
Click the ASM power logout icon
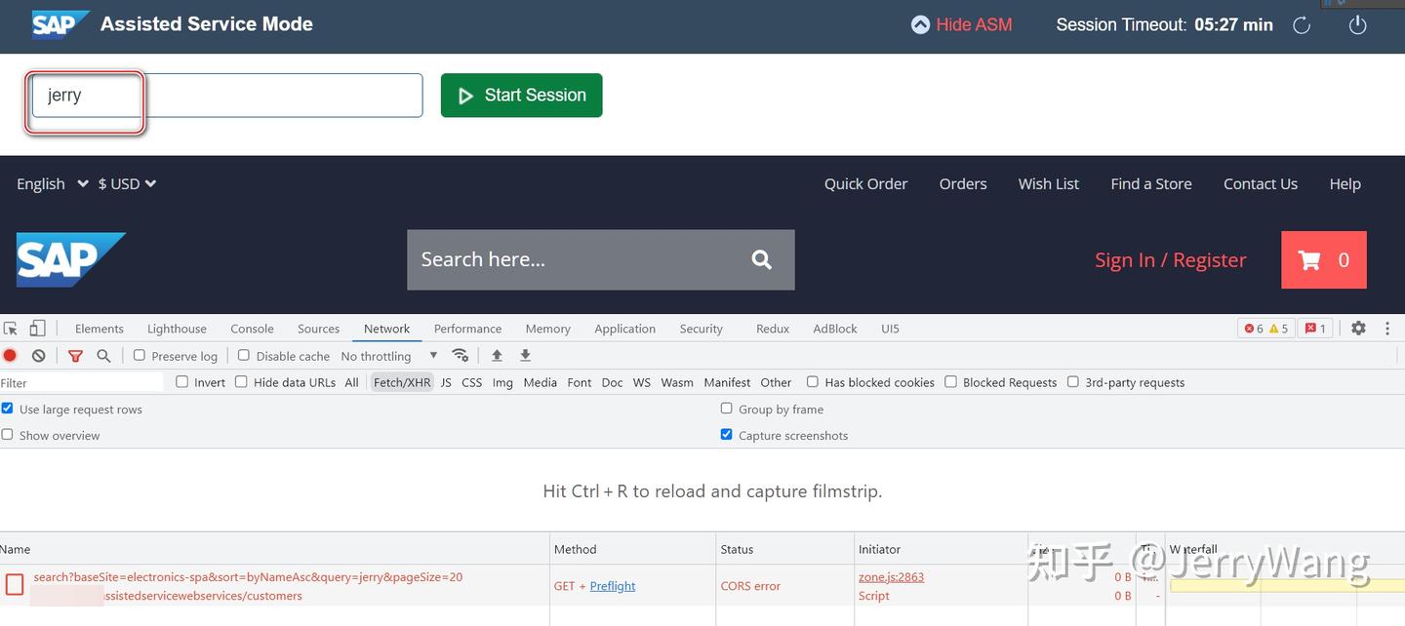[x=1357, y=25]
